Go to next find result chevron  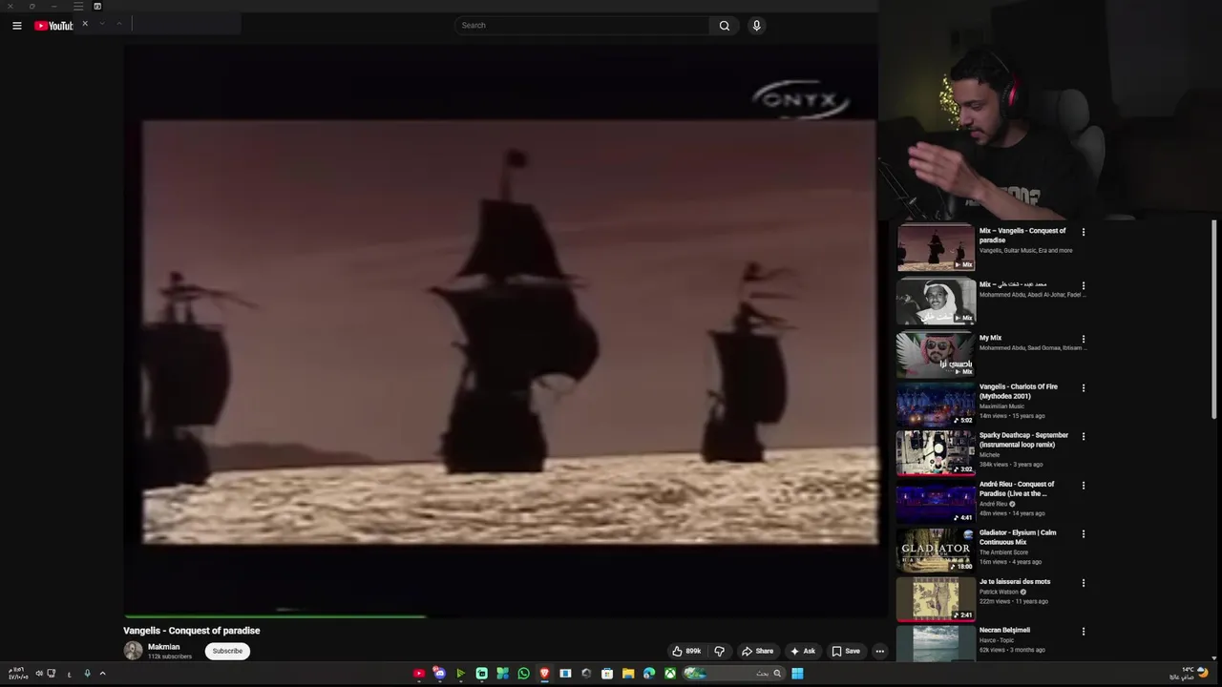click(x=101, y=23)
